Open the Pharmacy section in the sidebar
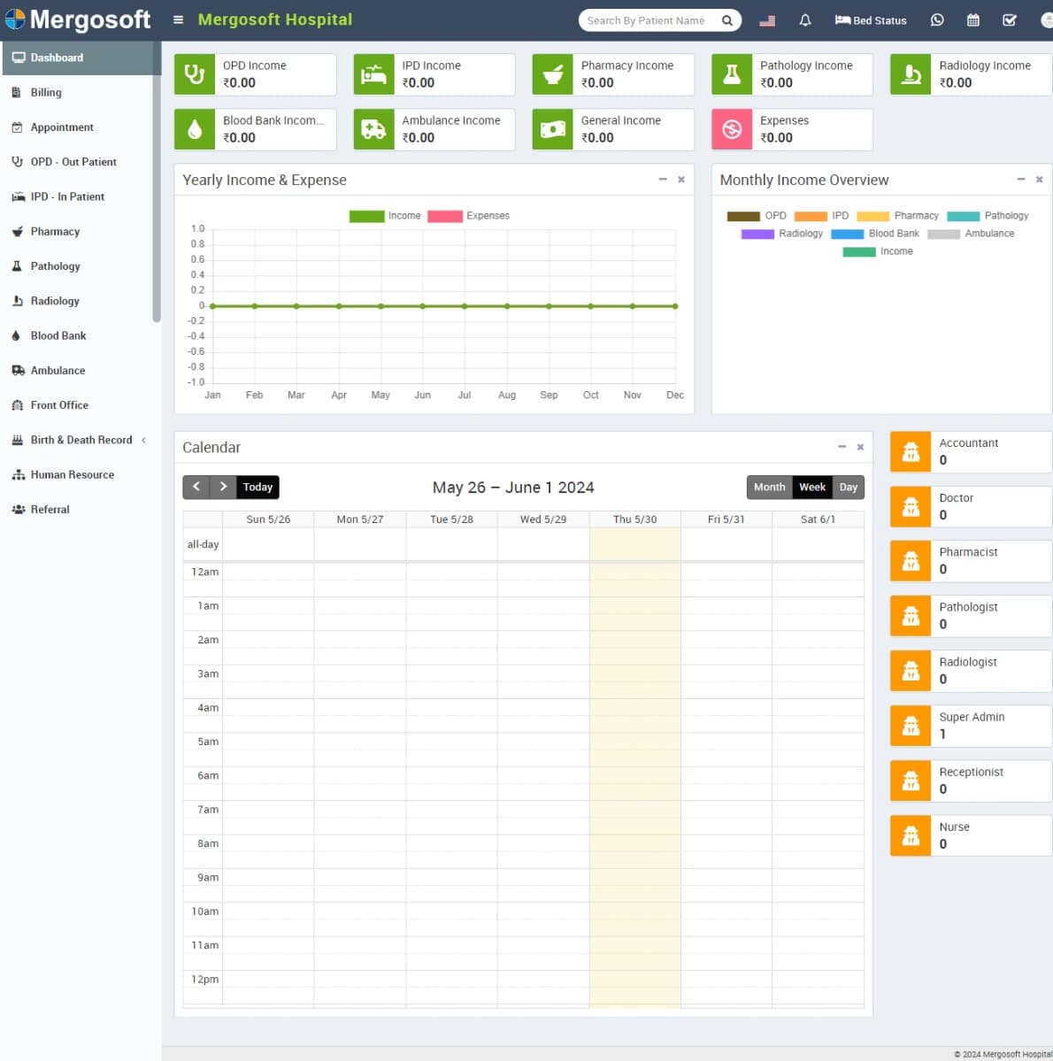Screen dimensions: 1053x1061 (x=56, y=231)
